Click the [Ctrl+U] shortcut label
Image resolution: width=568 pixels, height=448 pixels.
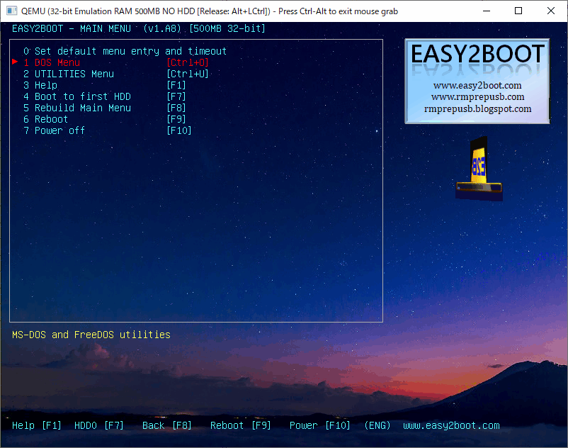click(x=188, y=74)
